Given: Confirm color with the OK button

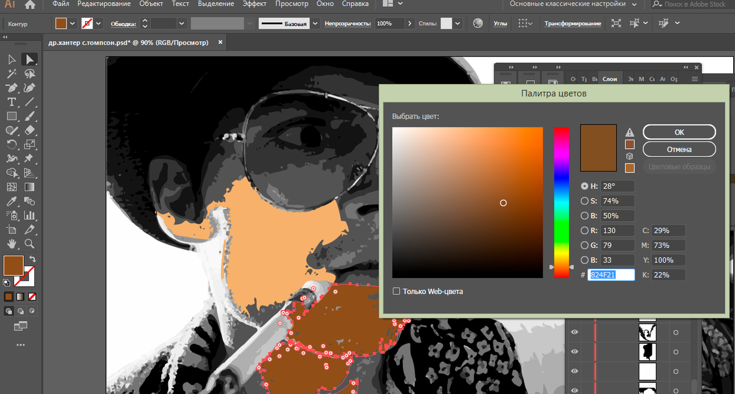Looking at the screenshot, I should (679, 132).
